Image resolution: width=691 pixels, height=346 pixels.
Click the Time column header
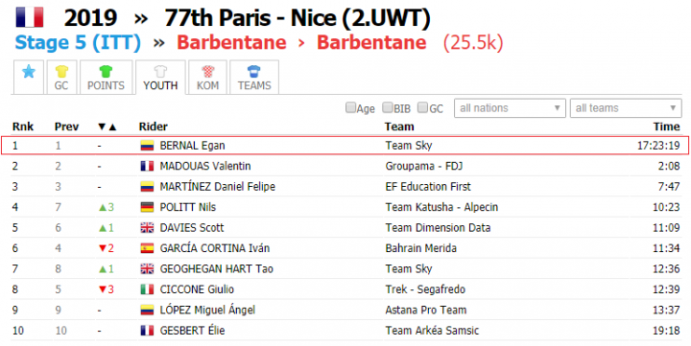pos(667,127)
